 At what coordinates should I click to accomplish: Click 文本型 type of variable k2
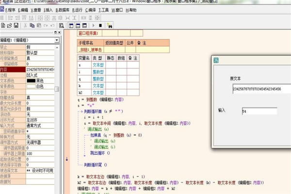pyautogui.click(x=98, y=93)
